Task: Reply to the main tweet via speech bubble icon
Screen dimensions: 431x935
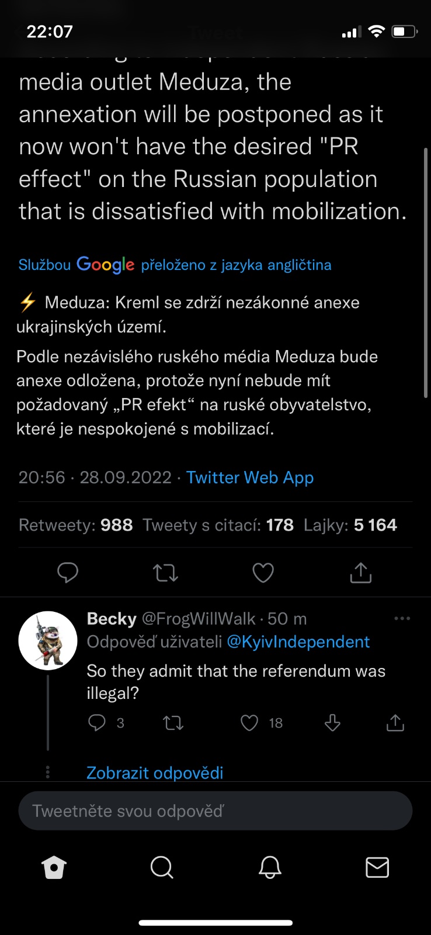Action: (68, 573)
